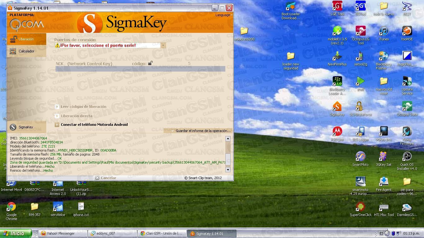
Task: Select the SigmaKey entry in the sidebar
Action: [x=26, y=127]
